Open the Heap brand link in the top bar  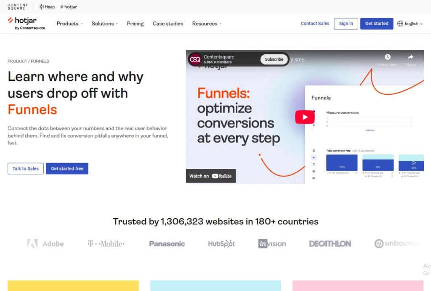(47, 7)
